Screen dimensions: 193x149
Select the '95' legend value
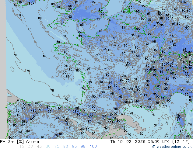[74, 146]
